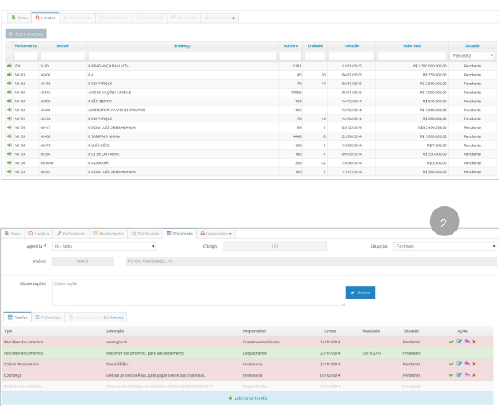Open NI154 record using the green arrow

pyautogui.click(x=9, y=127)
